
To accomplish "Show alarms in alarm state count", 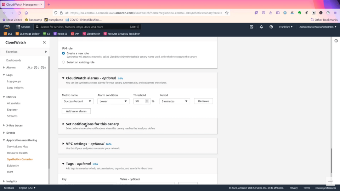I will tap(30, 68).
